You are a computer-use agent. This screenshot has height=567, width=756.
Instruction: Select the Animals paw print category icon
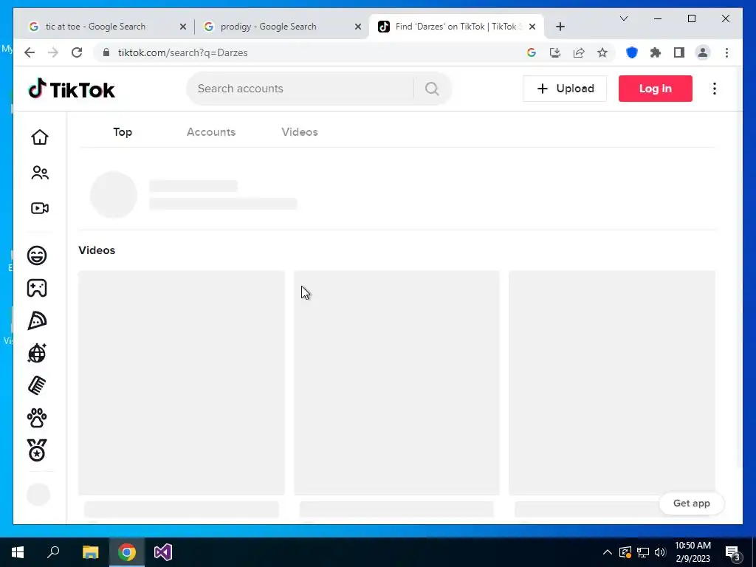(x=37, y=418)
